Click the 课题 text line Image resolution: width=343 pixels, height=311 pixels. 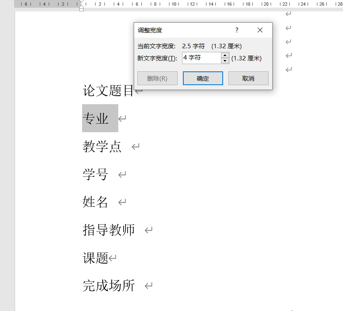coord(96,258)
